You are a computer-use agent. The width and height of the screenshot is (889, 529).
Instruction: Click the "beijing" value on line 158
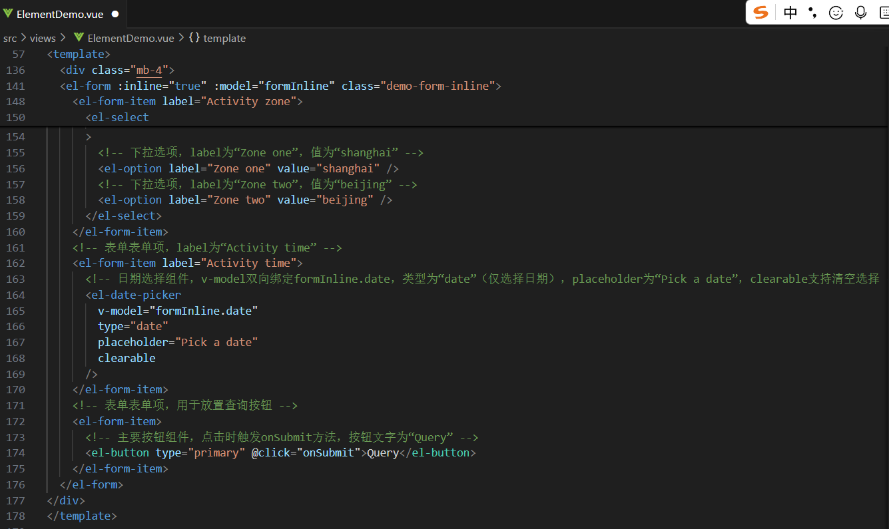pyautogui.click(x=345, y=200)
